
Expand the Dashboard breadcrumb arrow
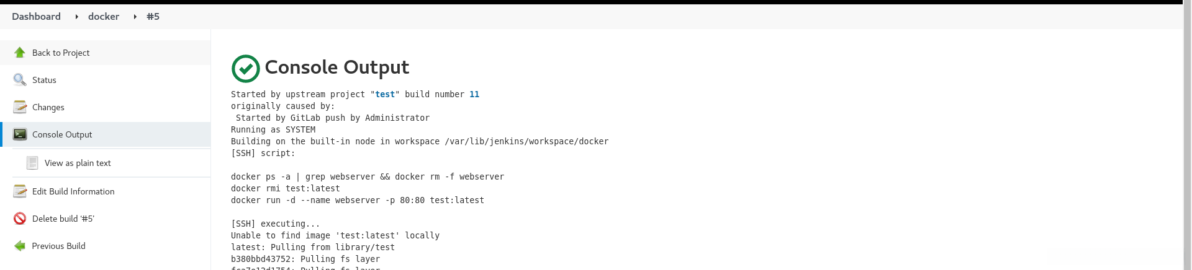76,17
